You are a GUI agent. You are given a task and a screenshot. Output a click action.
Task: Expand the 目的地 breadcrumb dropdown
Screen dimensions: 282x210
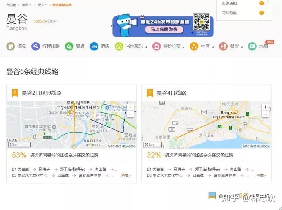[x=11, y=5]
